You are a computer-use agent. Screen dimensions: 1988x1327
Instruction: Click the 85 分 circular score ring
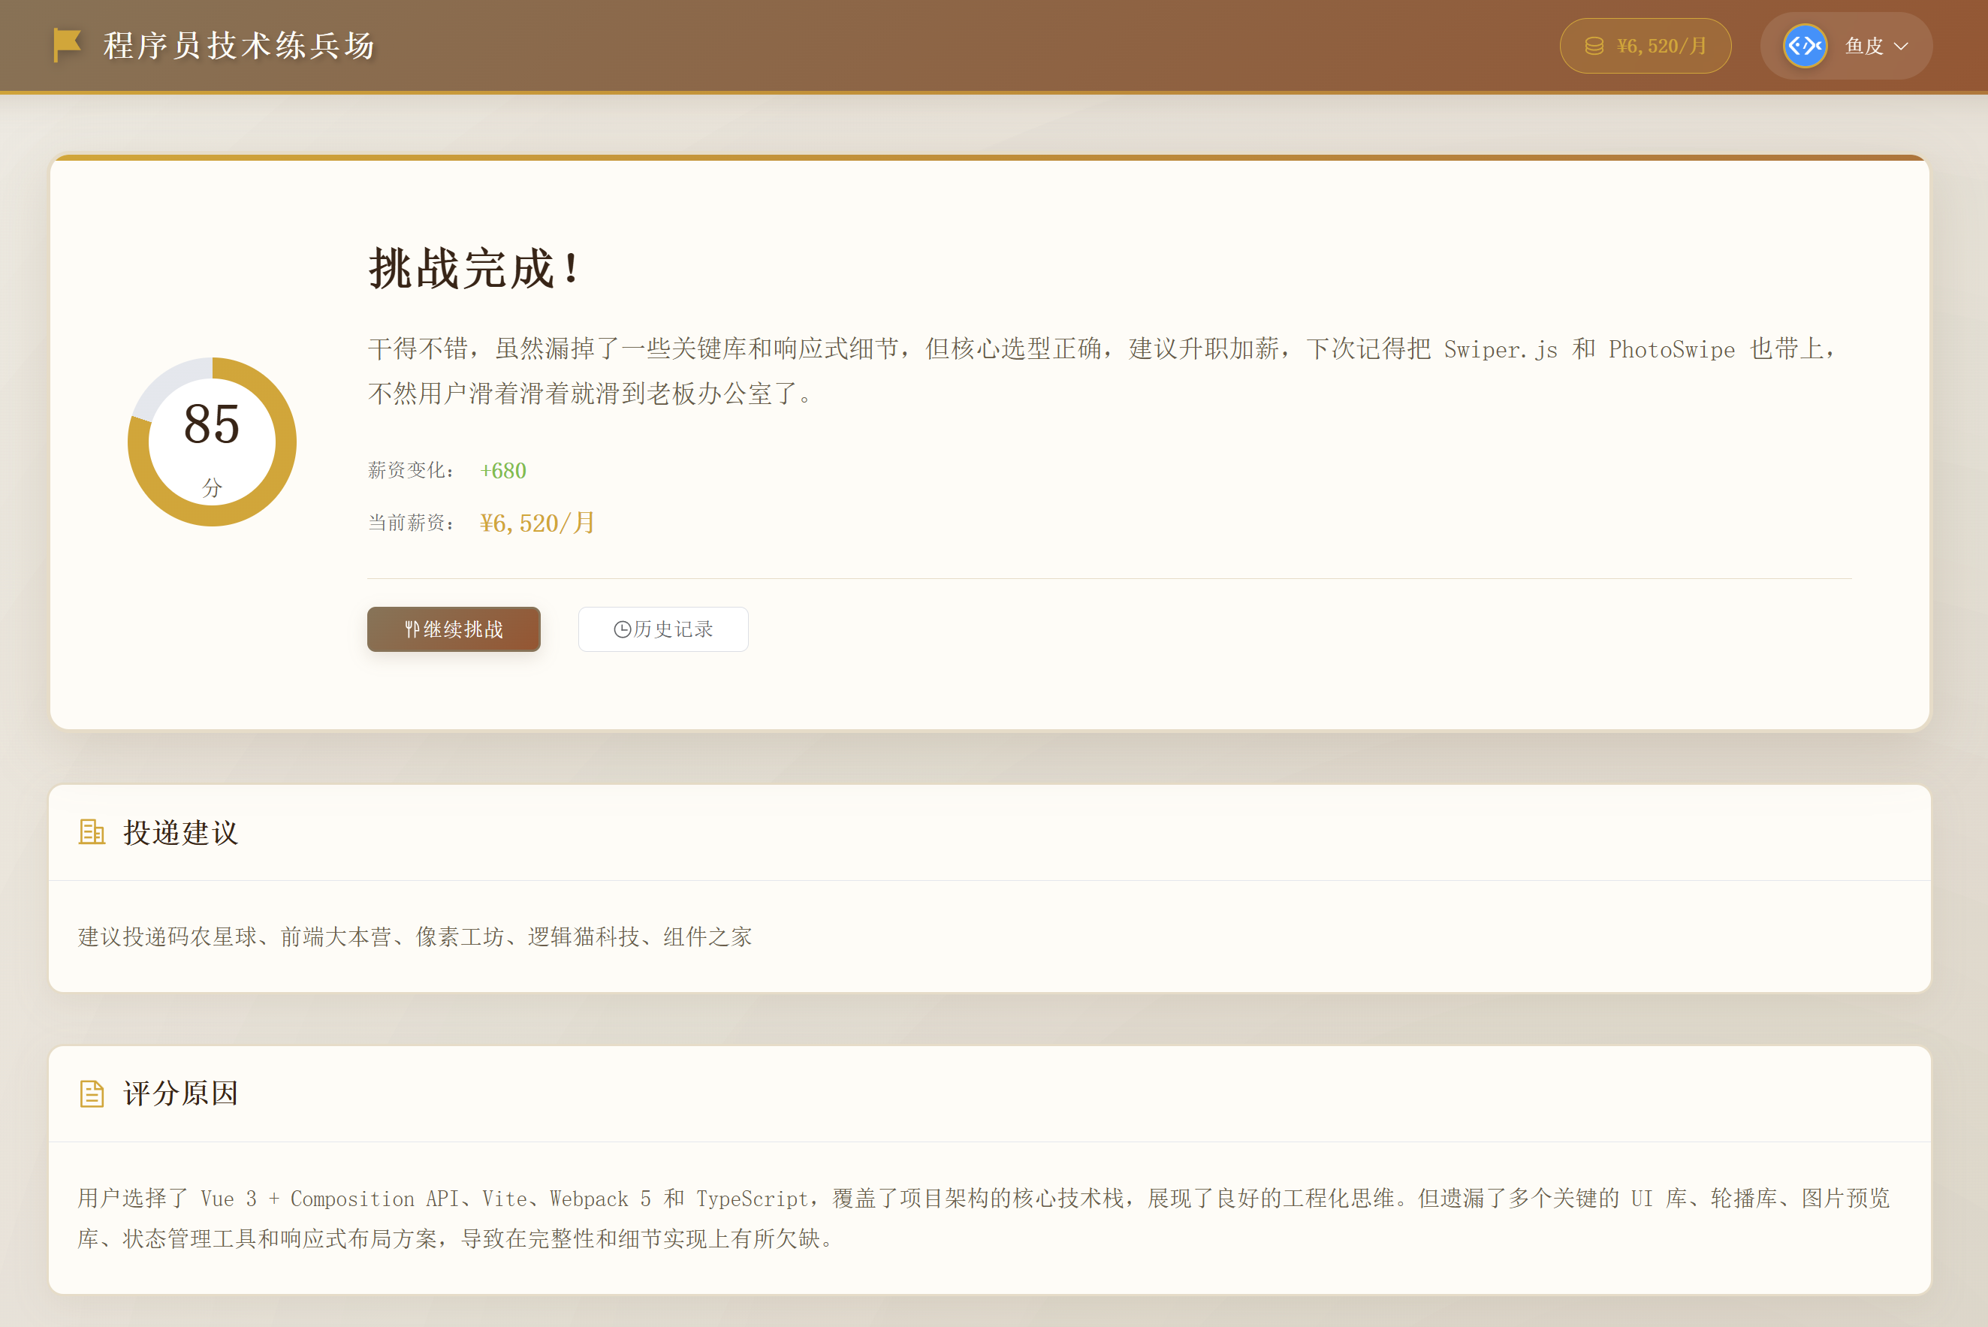coord(212,442)
